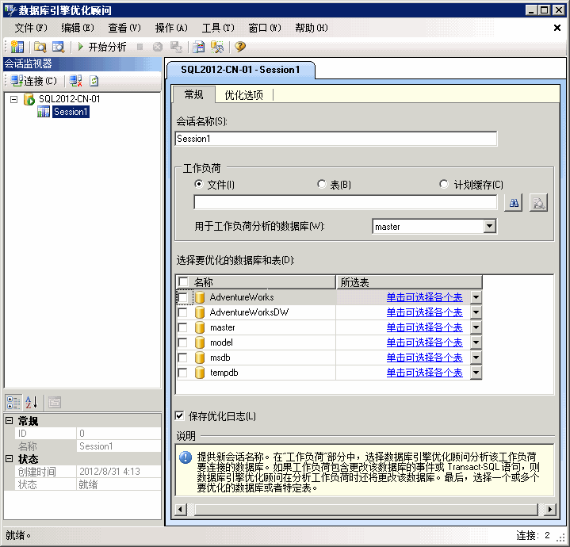Click the greyed Save recommendations icon

[176, 47]
